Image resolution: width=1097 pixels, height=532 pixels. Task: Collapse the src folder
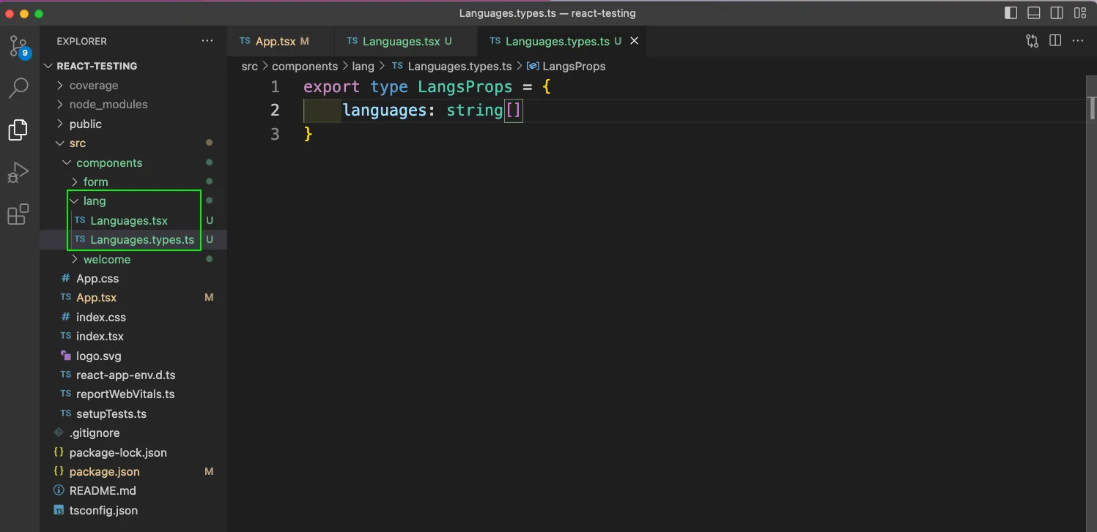pos(133,143)
